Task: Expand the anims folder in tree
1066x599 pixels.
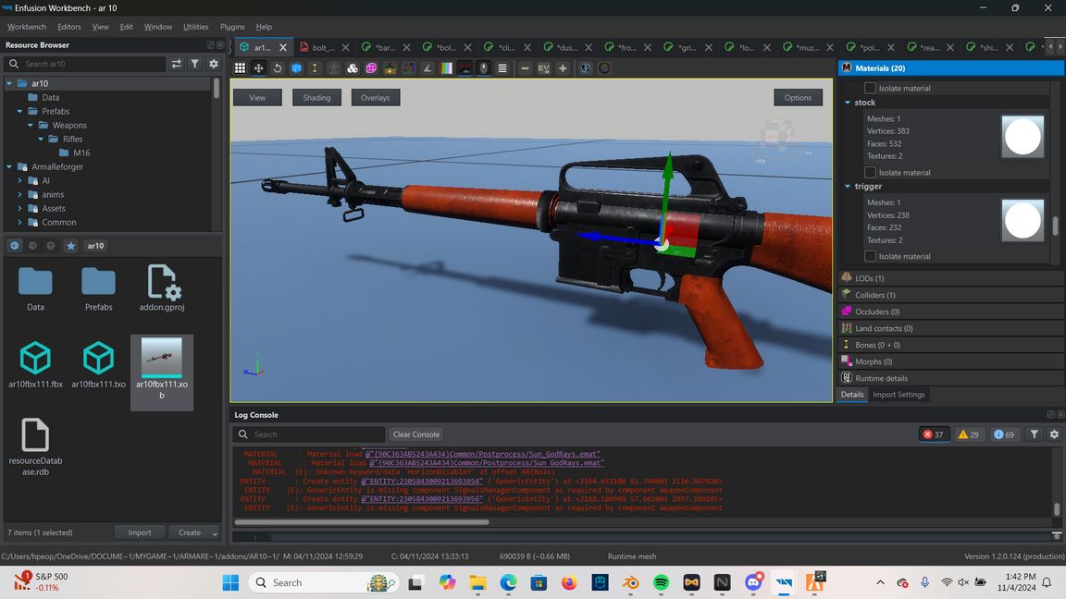Action: [x=20, y=195]
